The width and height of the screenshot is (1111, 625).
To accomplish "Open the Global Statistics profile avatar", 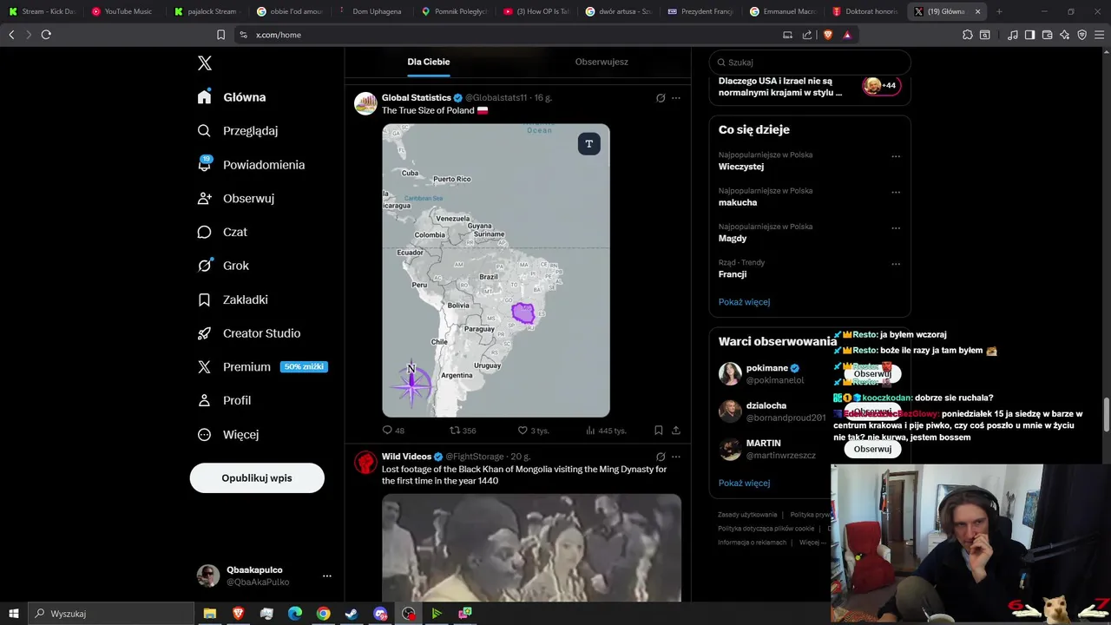I will (365, 103).
